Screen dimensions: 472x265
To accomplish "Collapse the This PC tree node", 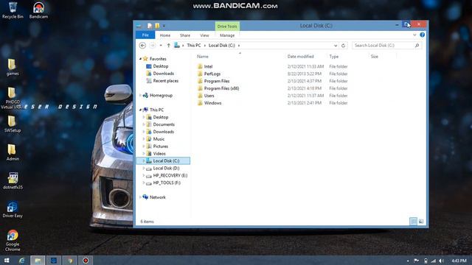I will click(140, 110).
